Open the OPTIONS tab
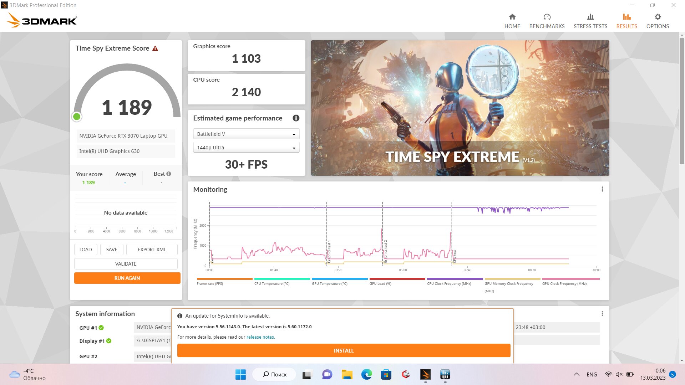Screen dimensions: 685x385 point(657,21)
